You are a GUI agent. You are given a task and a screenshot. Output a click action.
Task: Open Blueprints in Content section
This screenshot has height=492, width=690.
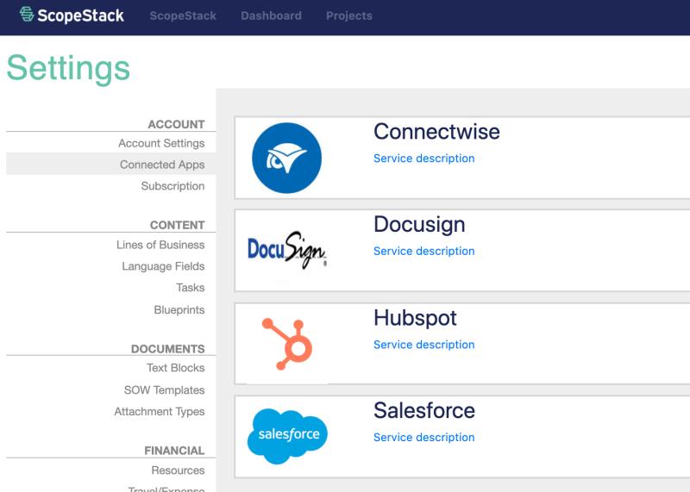pos(179,309)
